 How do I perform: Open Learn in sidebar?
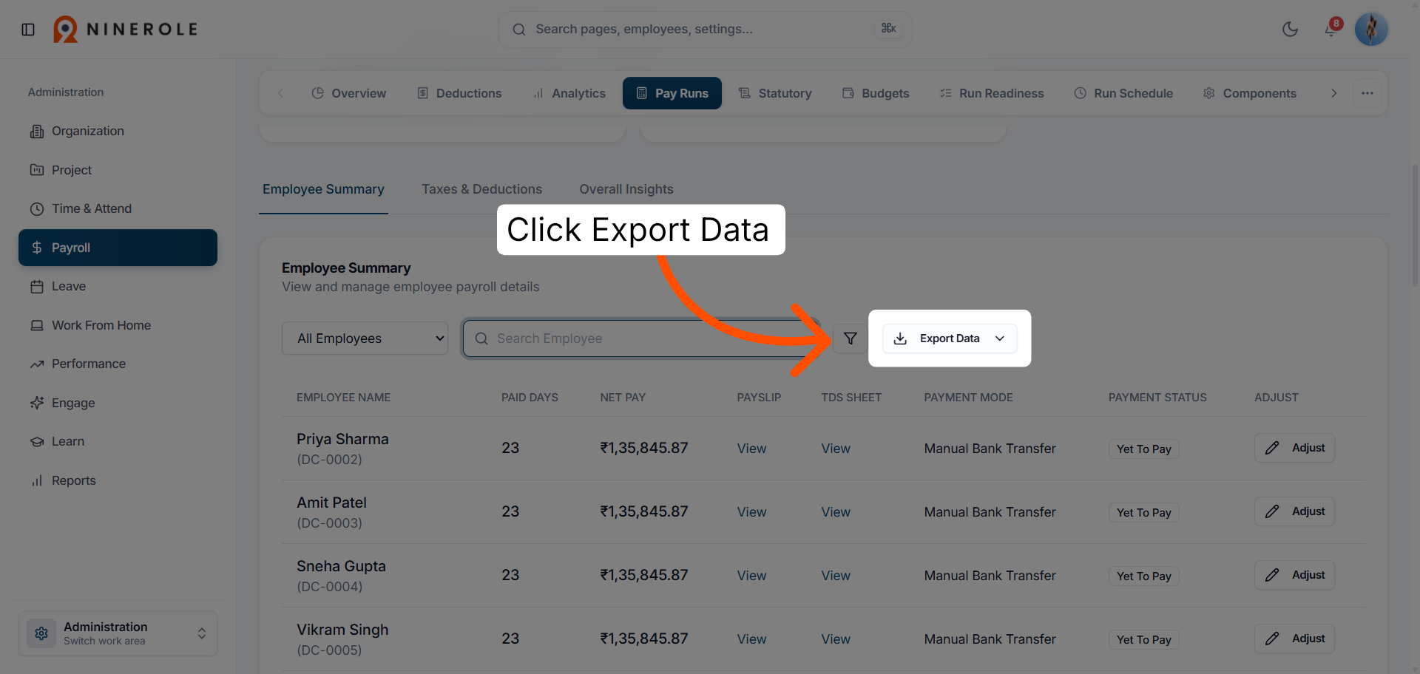pyautogui.click(x=118, y=441)
